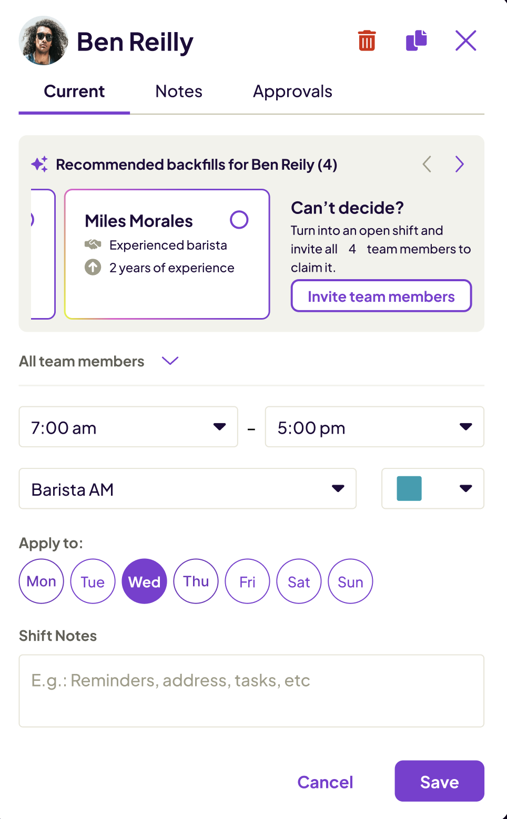Image resolution: width=507 pixels, height=819 pixels.
Task: Open the Barista AM position dropdown
Action: point(187,489)
